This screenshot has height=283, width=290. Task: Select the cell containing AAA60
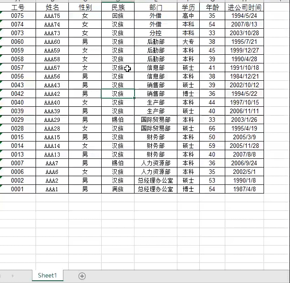(52, 42)
